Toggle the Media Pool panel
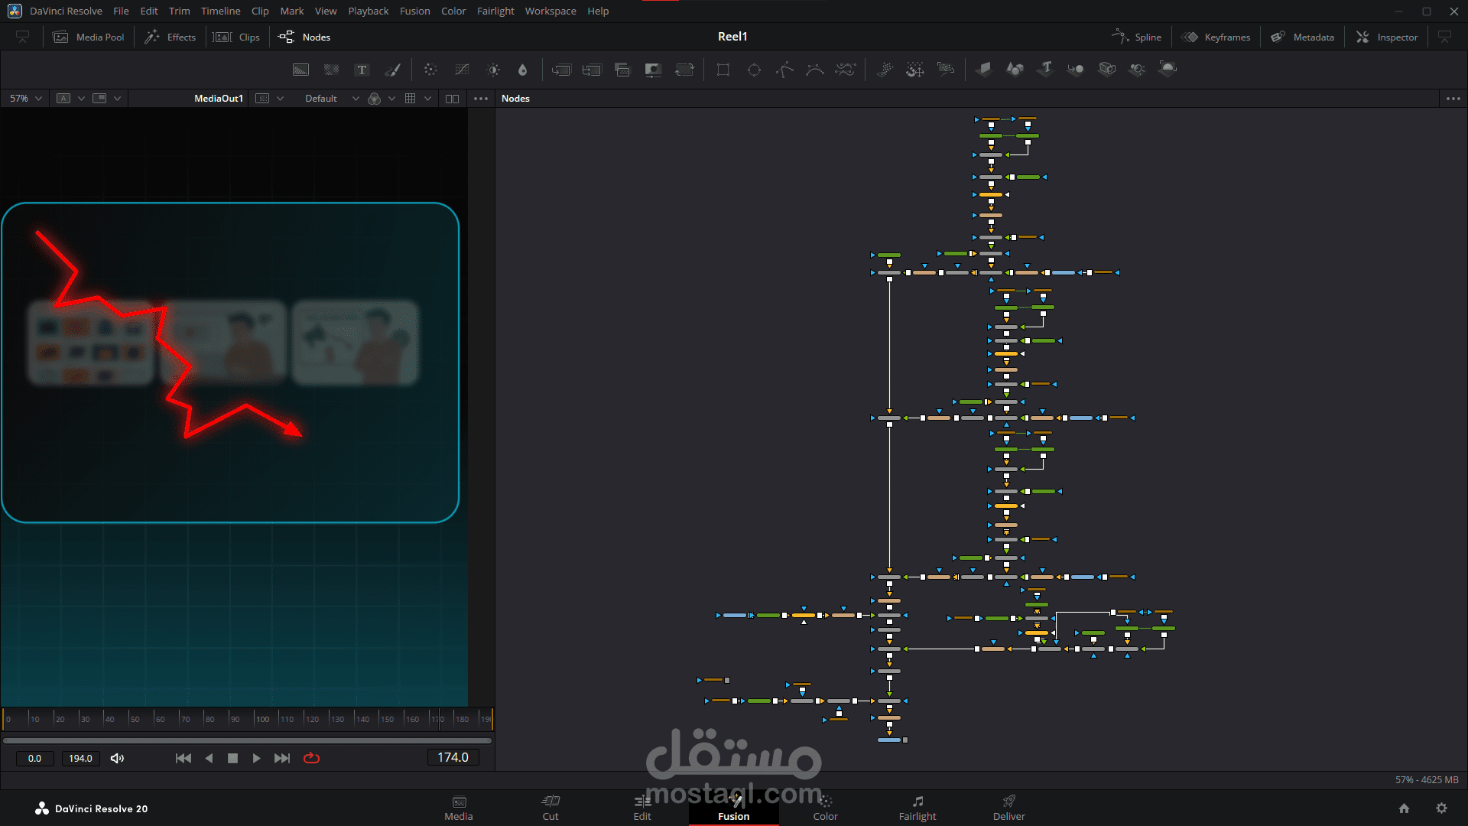 point(89,37)
